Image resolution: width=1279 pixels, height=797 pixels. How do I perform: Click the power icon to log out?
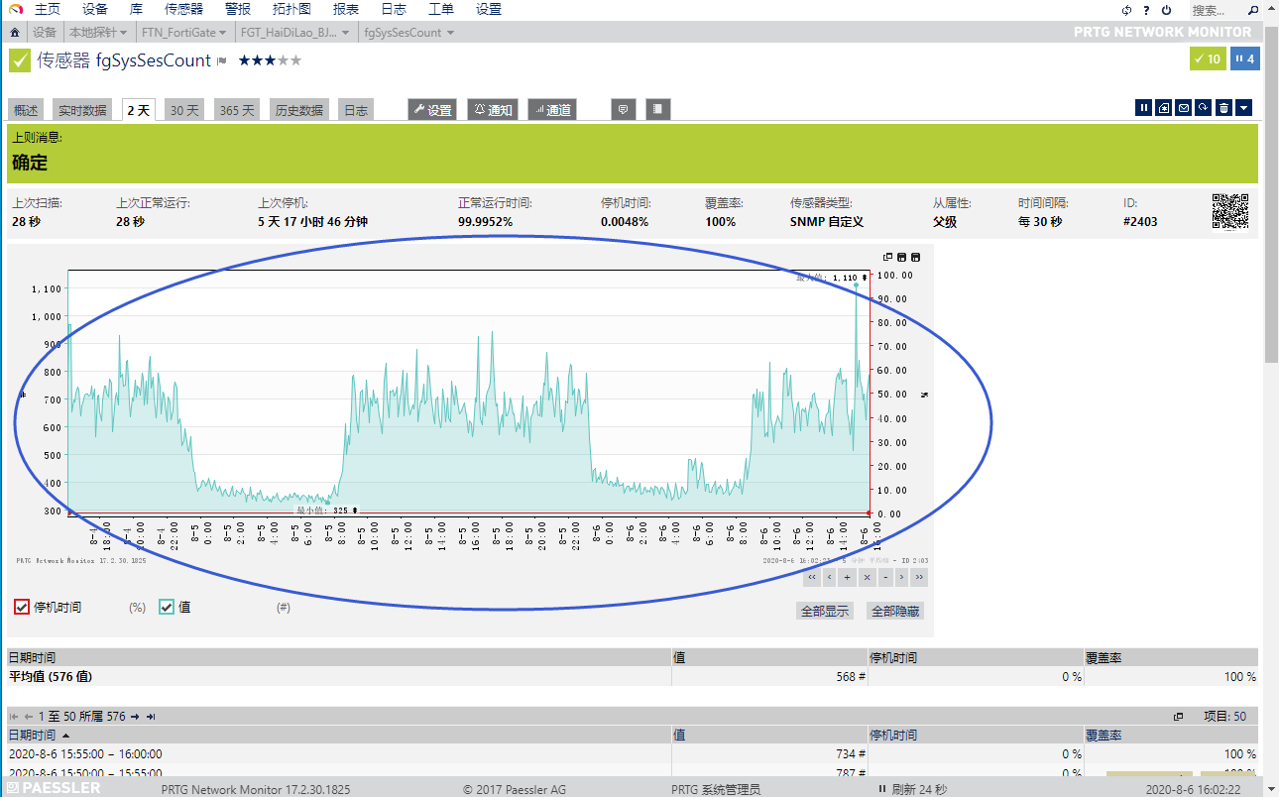[1166, 10]
